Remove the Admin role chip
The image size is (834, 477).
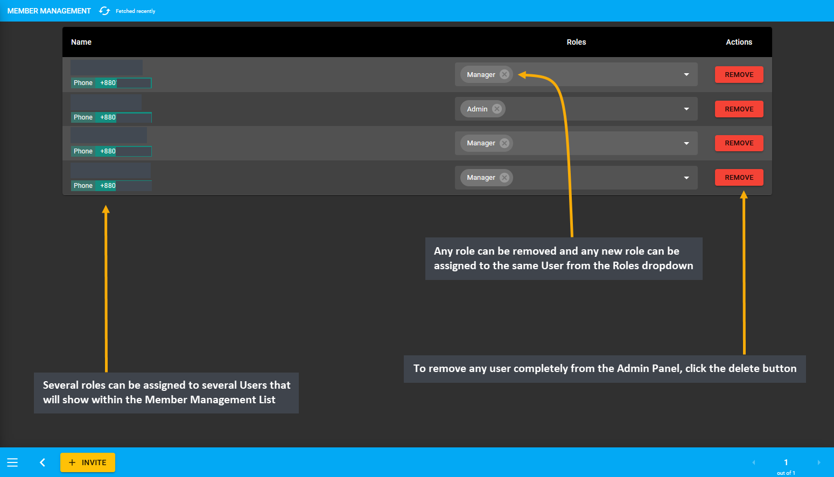(497, 109)
